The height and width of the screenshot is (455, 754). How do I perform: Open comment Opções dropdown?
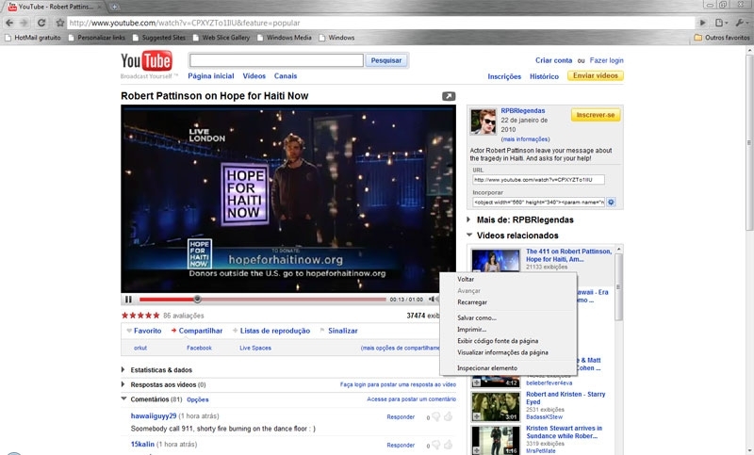(198, 399)
